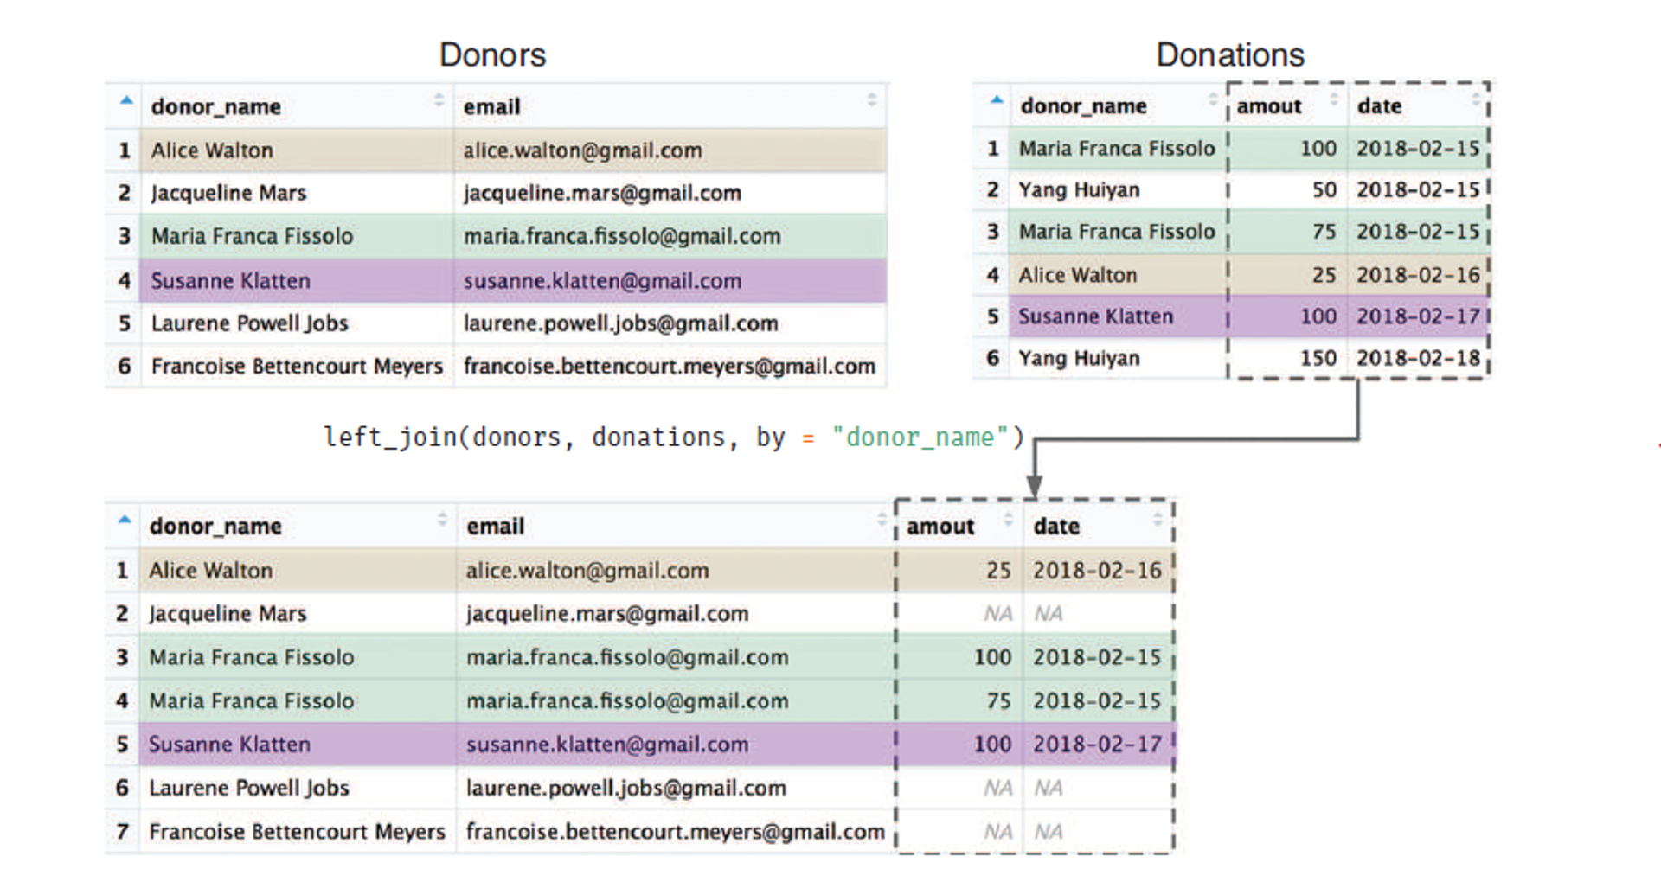The height and width of the screenshot is (882, 1661).
Task: Click Alice Walton in joined result table
Action: point(210,571)
